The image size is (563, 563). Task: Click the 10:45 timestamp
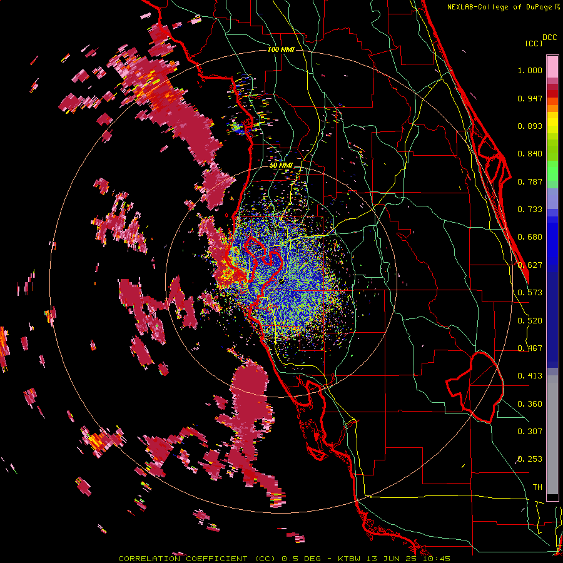[437, 559]
